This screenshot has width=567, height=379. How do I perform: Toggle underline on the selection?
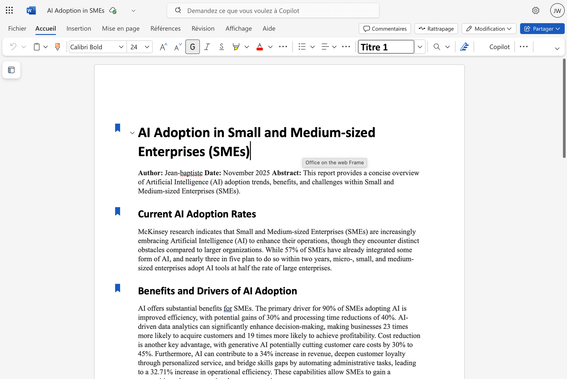coord(221,47)
